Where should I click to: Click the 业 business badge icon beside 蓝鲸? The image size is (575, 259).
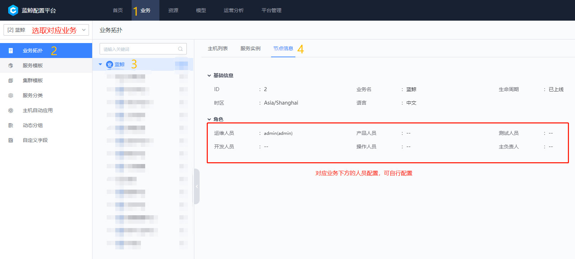coord(110,64)
